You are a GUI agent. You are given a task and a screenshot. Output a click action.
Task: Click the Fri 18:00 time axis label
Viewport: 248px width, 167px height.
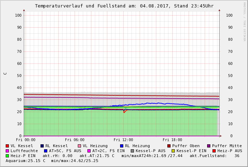[172, 140]
